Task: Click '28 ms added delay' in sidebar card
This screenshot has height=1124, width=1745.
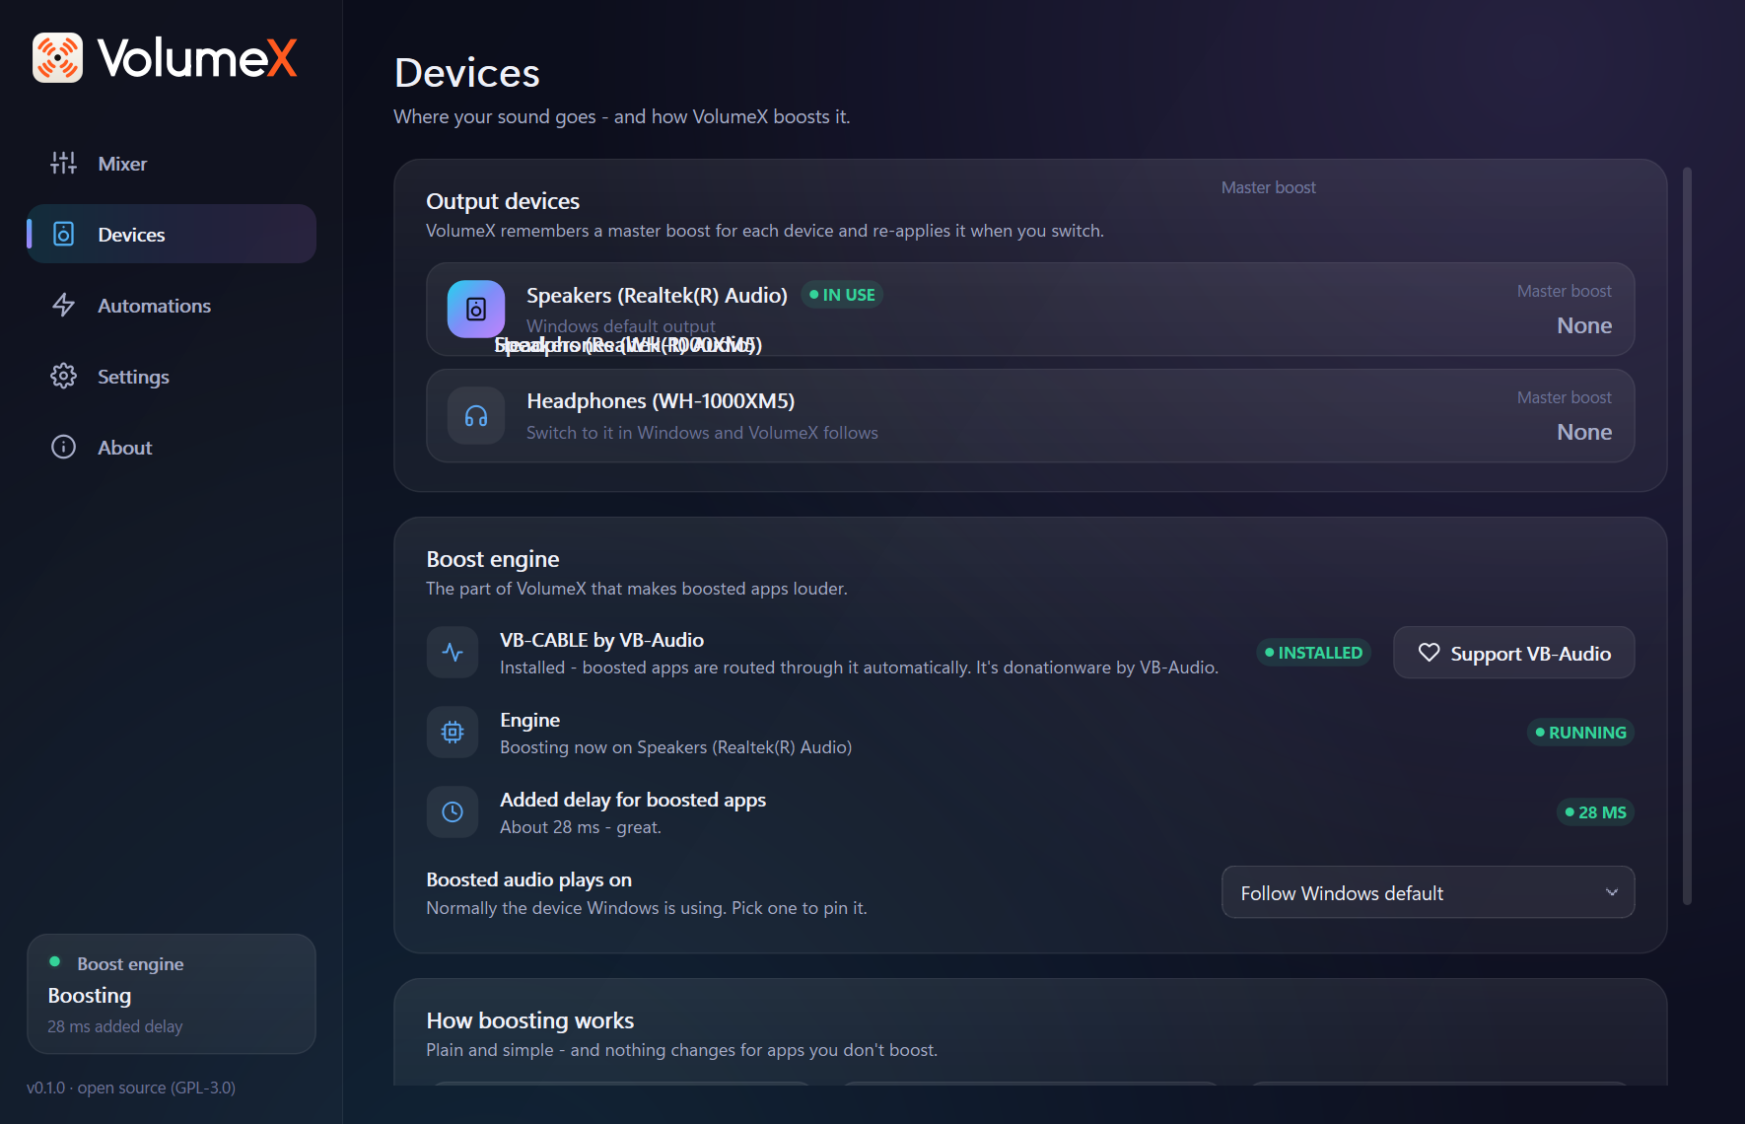Action: 115,1026
